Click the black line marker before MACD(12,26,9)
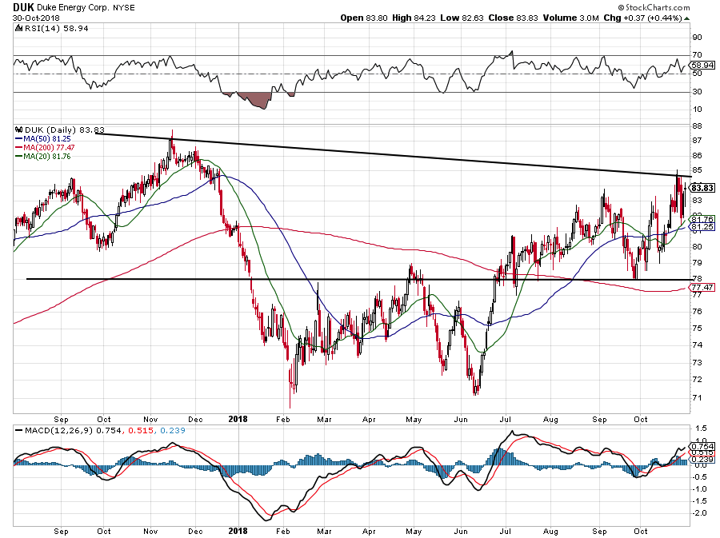Viewport: 720px width, 538px height. click(19, 431)
